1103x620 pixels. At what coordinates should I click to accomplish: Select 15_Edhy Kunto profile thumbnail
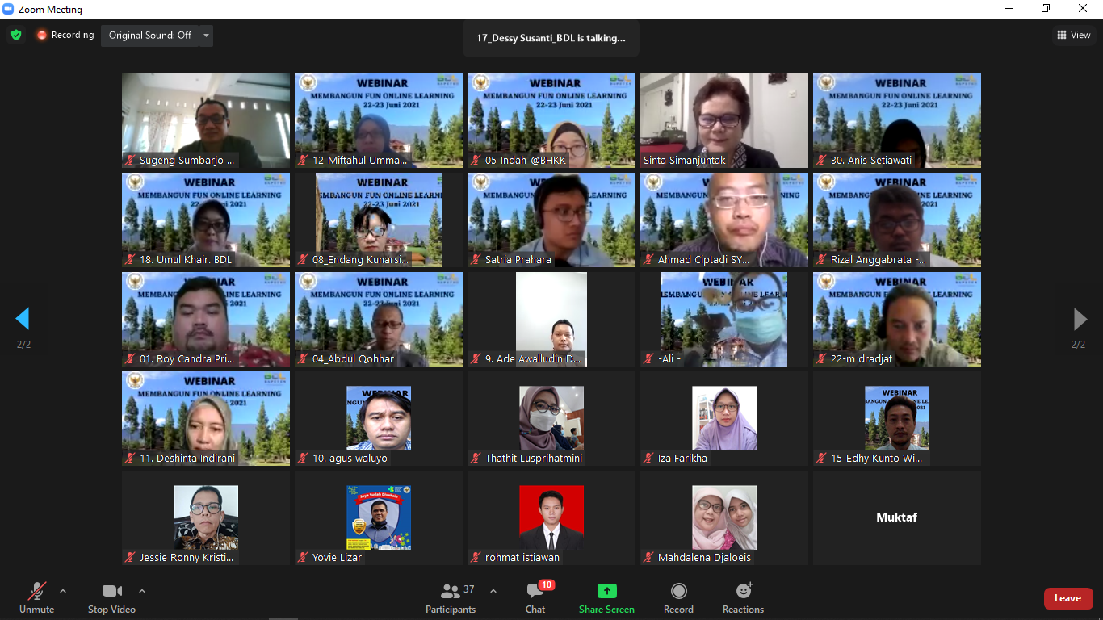click(897, 418)
